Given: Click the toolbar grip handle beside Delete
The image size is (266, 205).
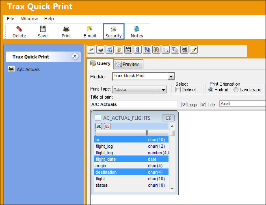Looking at the screenshot, I should [5, 32].
